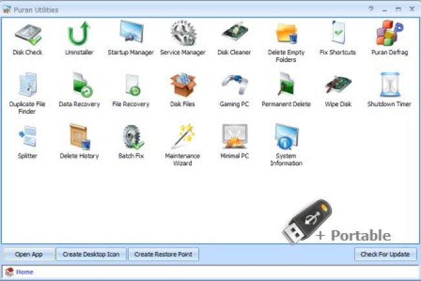Image resolution: width=421 pixels, height=281 pixels.
Task: Select the Service Manager gears icon
Action: click(183, 33)
